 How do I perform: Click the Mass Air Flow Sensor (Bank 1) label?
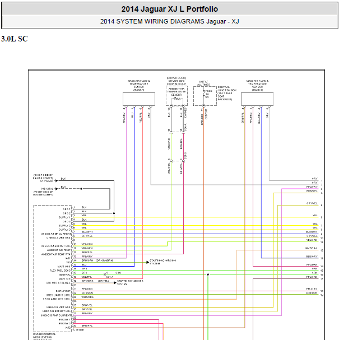click(139, 86)
